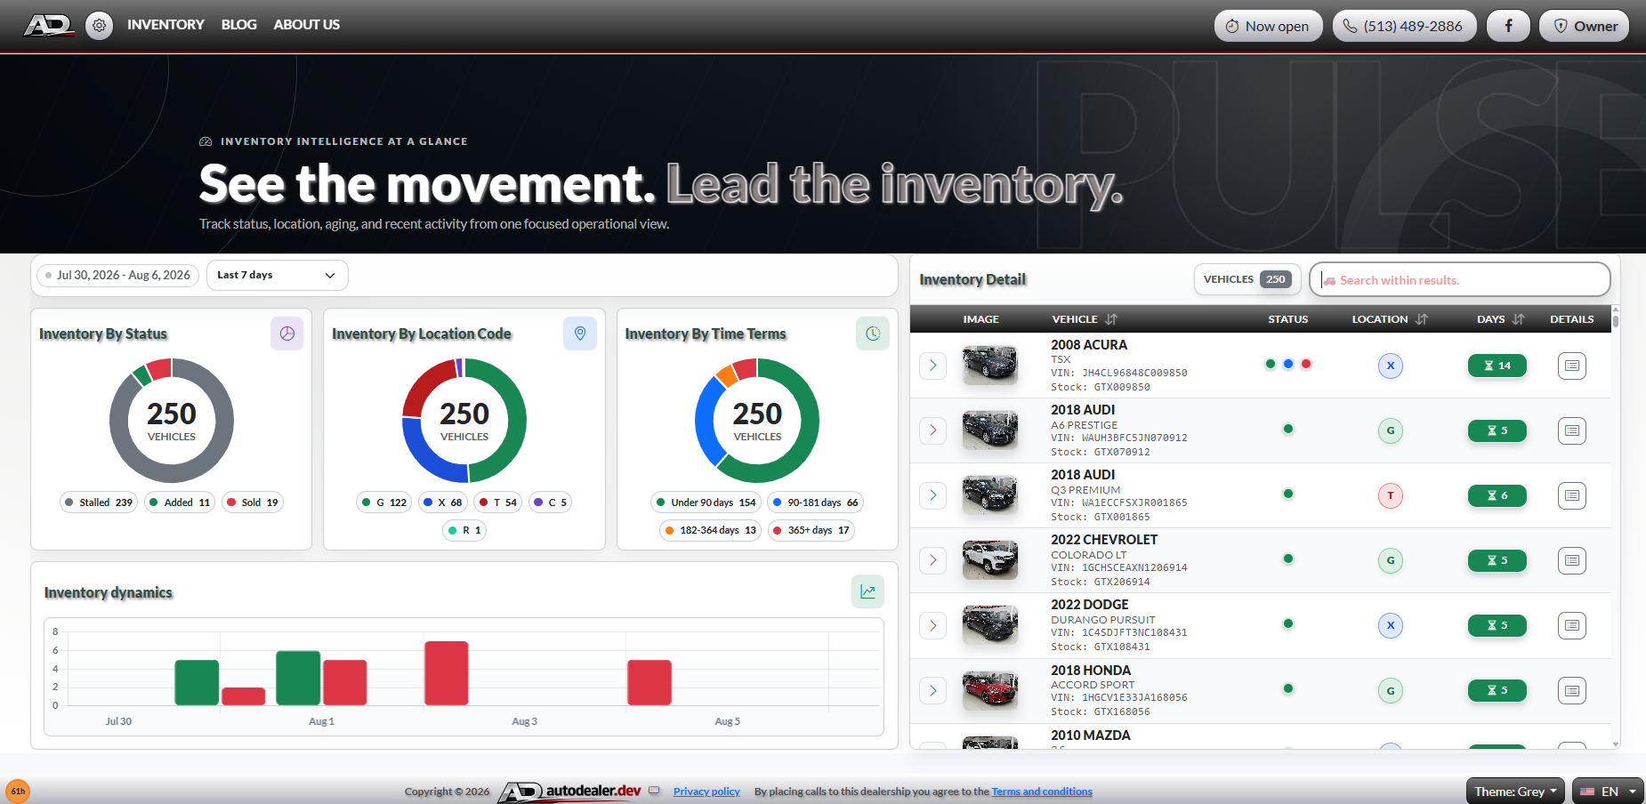The height and width of the screenshot is (804, 1646).
Task: Open details for 2008 Acura TSX
Action: pos(1572,366)
